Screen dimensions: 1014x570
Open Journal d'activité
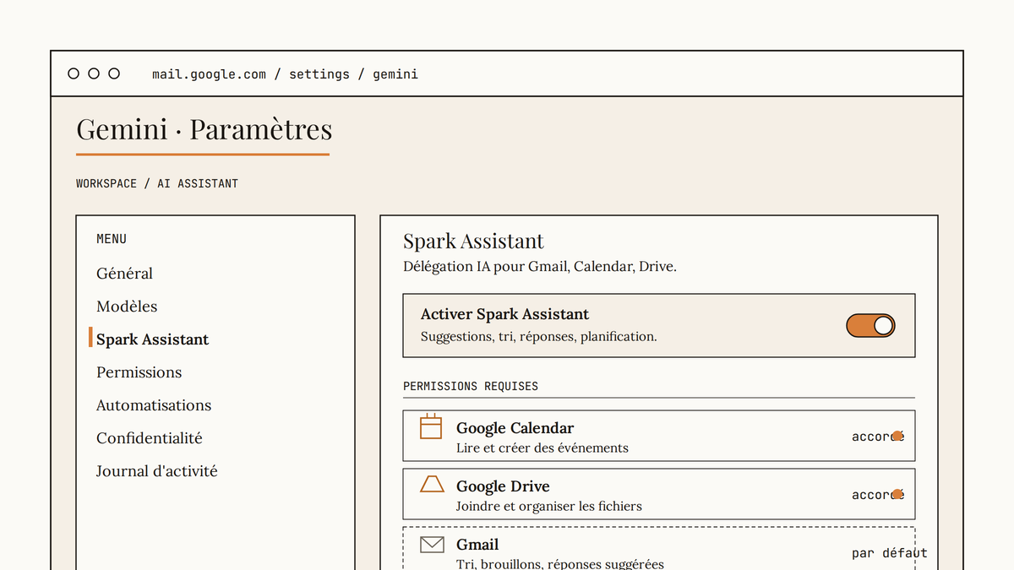click(x=156, y=471)
